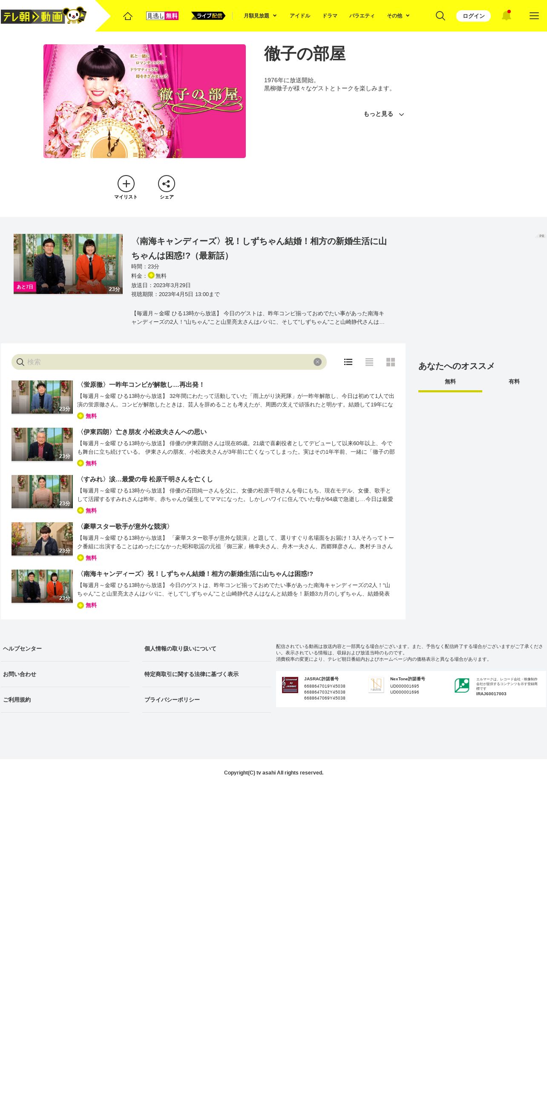This screenshot has width=547, height=1094.
Task: Open featured title ending （最新話）
Action: [x=259, y=248]
